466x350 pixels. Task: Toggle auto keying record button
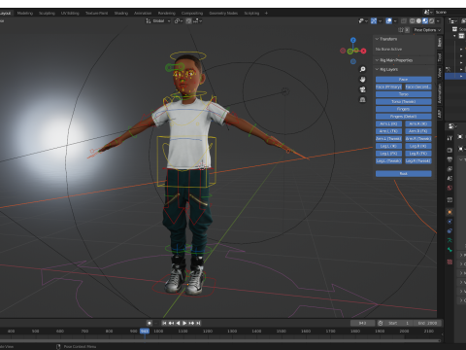pos(150,323)
